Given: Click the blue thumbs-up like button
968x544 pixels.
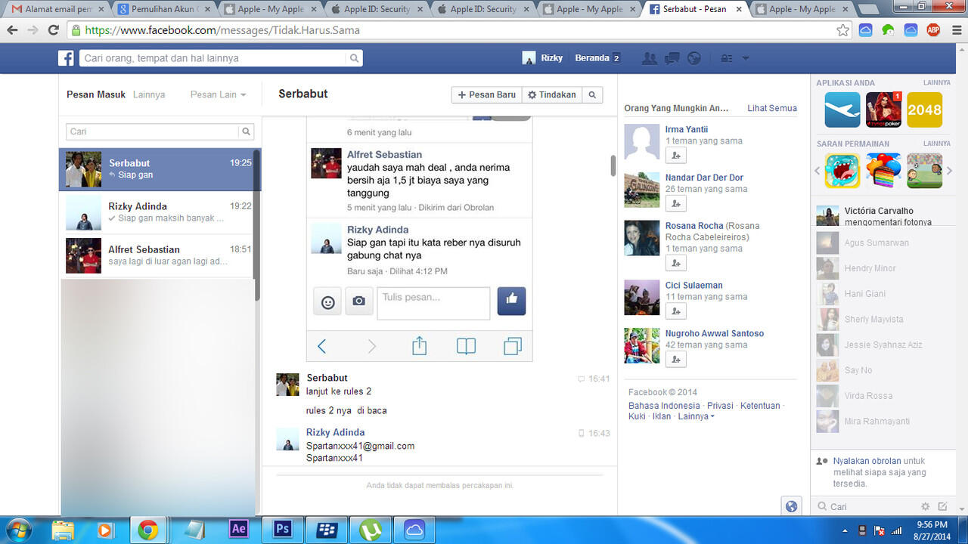Looking at the screenshot, I should tap(511, 301).
